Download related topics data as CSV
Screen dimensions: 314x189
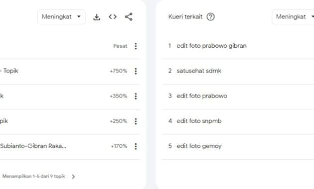(97, 17)
